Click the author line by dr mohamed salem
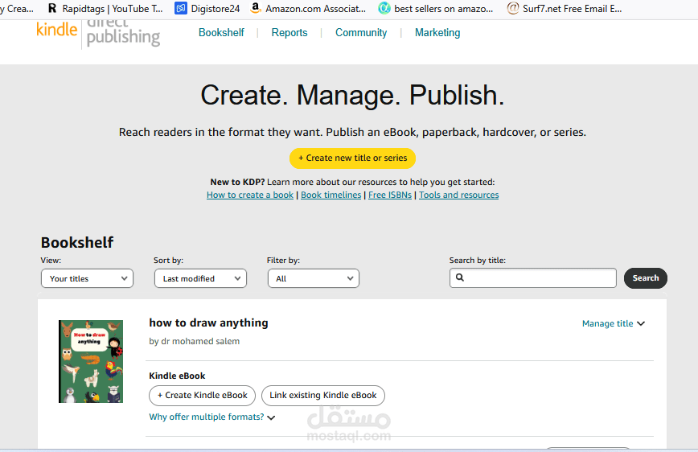This screenshot has width=698, height=452. point(194,341)
